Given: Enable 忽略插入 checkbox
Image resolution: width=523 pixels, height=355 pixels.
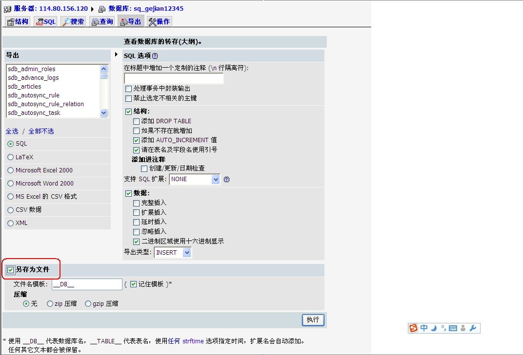Looking at the screenshot, I should pos(136,232).
